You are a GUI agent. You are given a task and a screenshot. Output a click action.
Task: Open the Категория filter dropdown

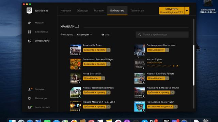(84, 35)
